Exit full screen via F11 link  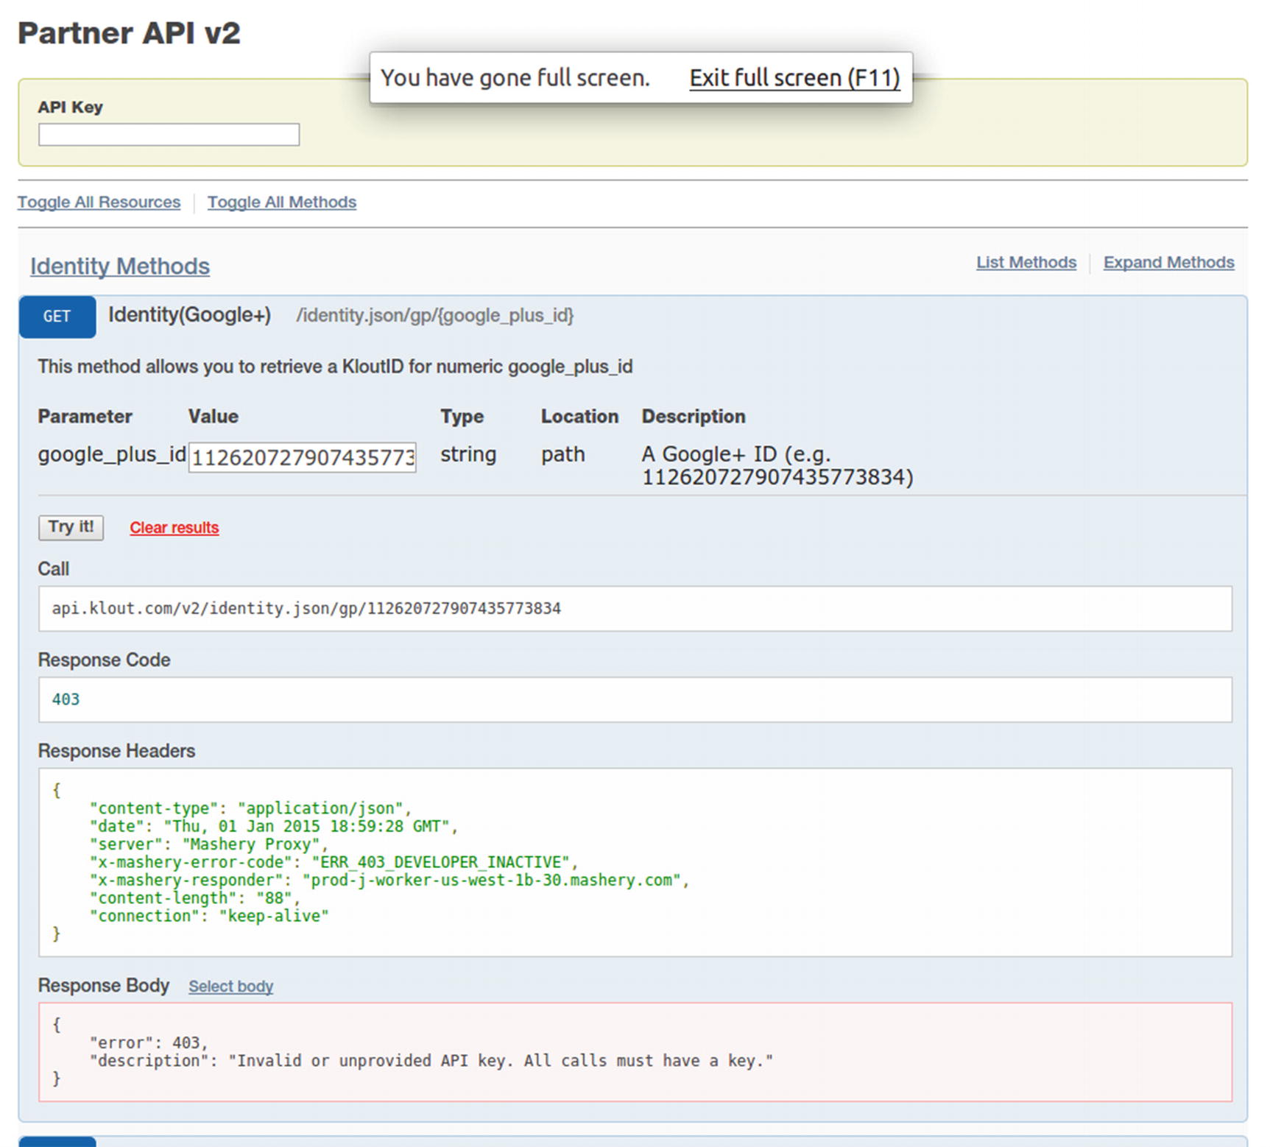click(x=794, y=77)
